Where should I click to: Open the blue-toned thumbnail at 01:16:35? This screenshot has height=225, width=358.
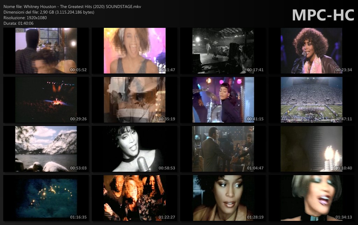click(x=46, y=198)
